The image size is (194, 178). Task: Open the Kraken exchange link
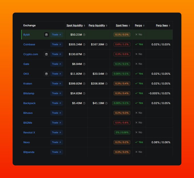pyautogui.click(x=28, y=84)
